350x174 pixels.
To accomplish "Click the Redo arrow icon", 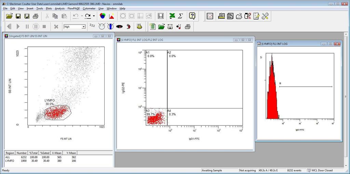I will pyautogui.click(x=88, y=16).
